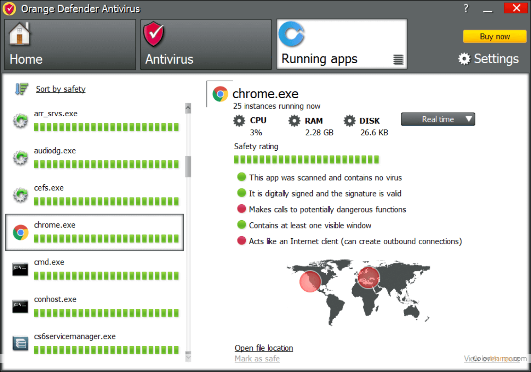Click the red hotspot over Europe on map
This screenshot has width=531, height=372.
click(x=369, y=277)
